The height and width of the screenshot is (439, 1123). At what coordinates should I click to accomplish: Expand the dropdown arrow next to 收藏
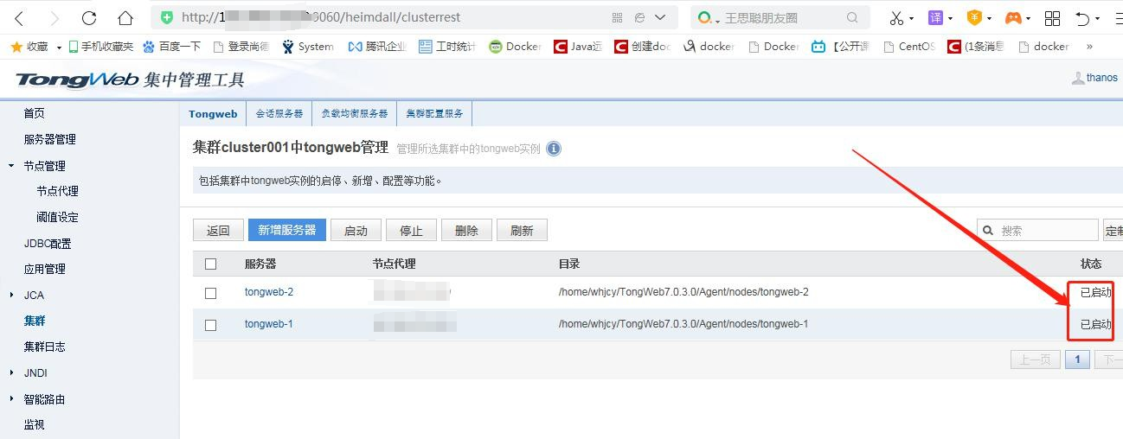[x=59, y=48]
